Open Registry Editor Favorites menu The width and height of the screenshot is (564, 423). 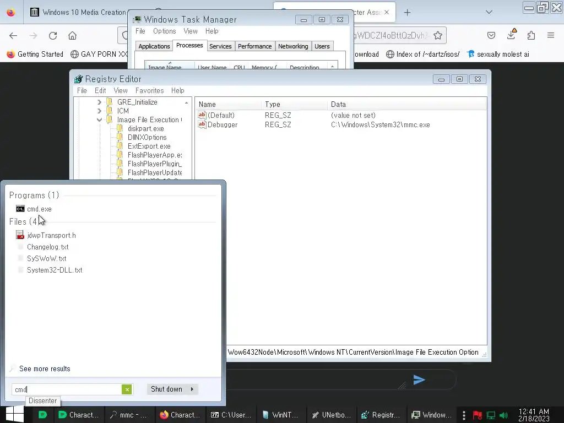pos(150,91)
